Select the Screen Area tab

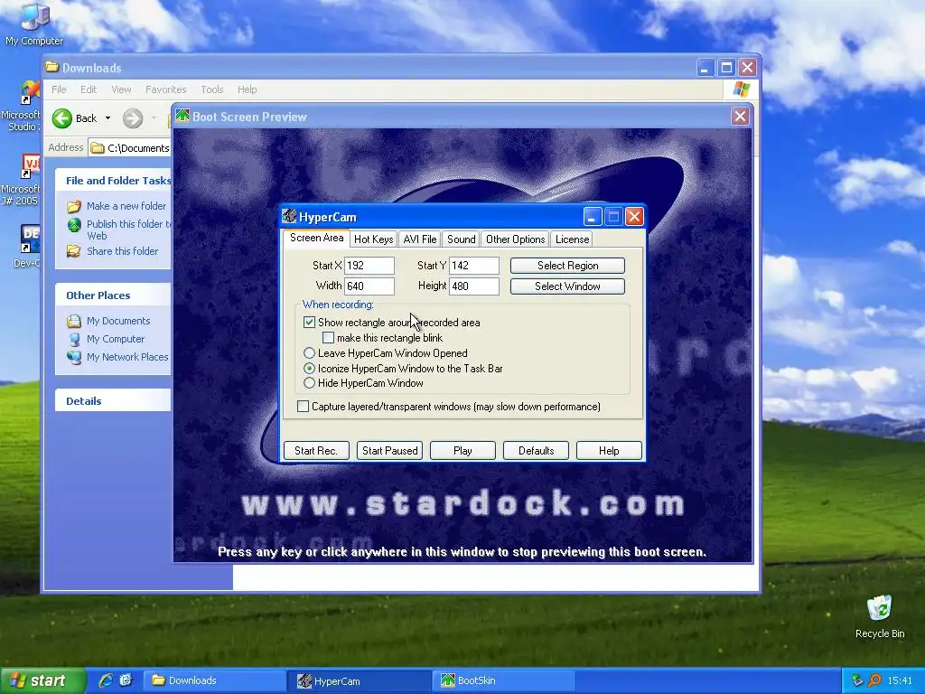point(317,238)
